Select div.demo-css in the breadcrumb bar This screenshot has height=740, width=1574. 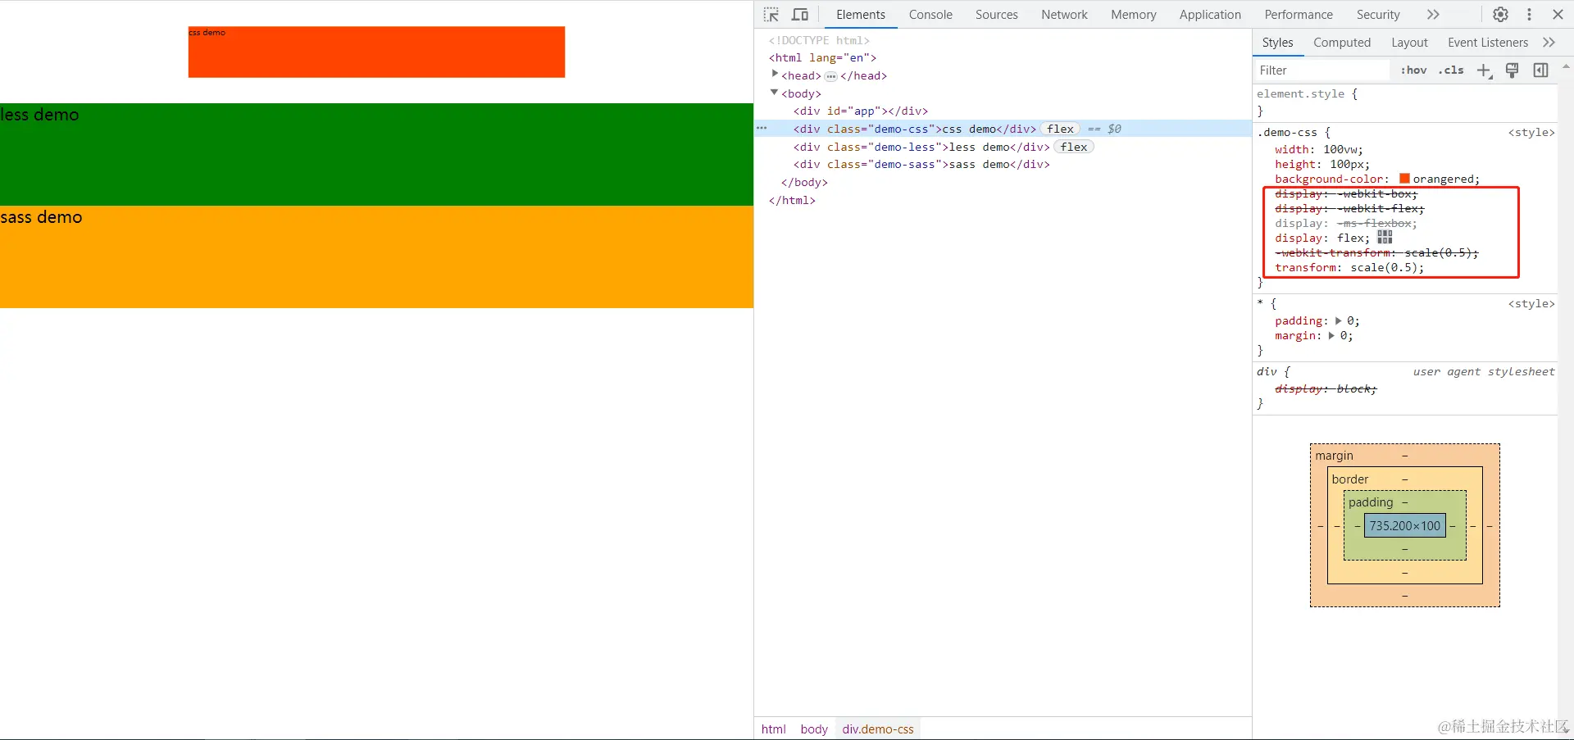878,729
